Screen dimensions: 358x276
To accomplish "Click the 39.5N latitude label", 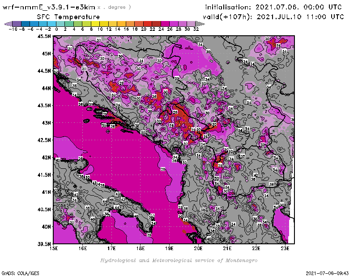I will pos(44,244).
